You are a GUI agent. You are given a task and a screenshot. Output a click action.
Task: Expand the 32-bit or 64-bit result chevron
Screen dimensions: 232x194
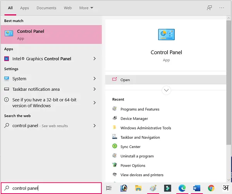(x=95, y=103)
